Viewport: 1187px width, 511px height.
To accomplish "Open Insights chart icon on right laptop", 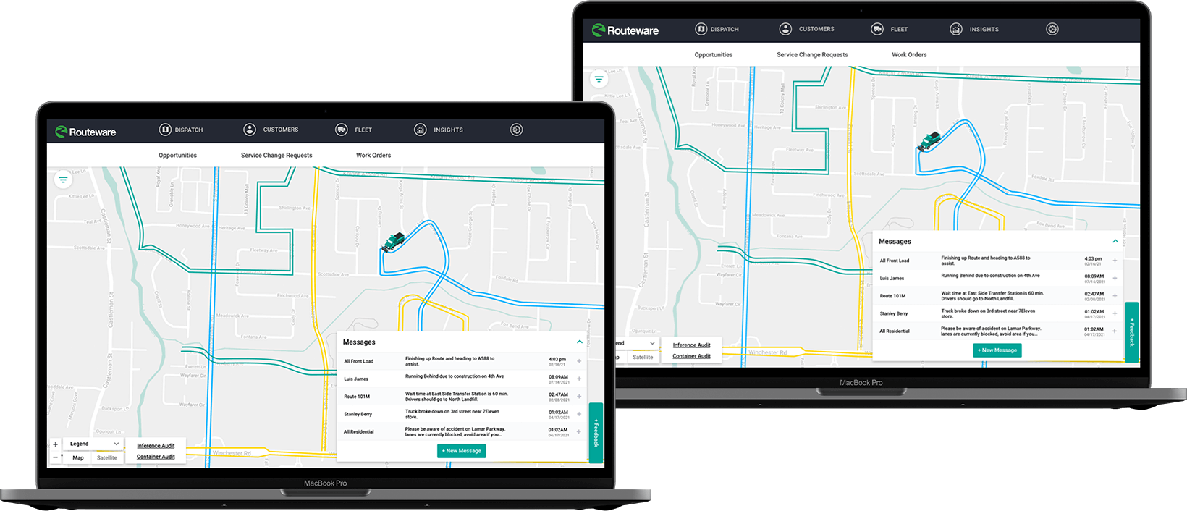I will pos(956,29).
